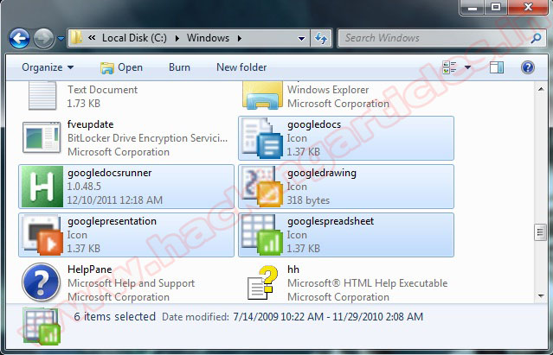Select Windows segment in address path

208,38
